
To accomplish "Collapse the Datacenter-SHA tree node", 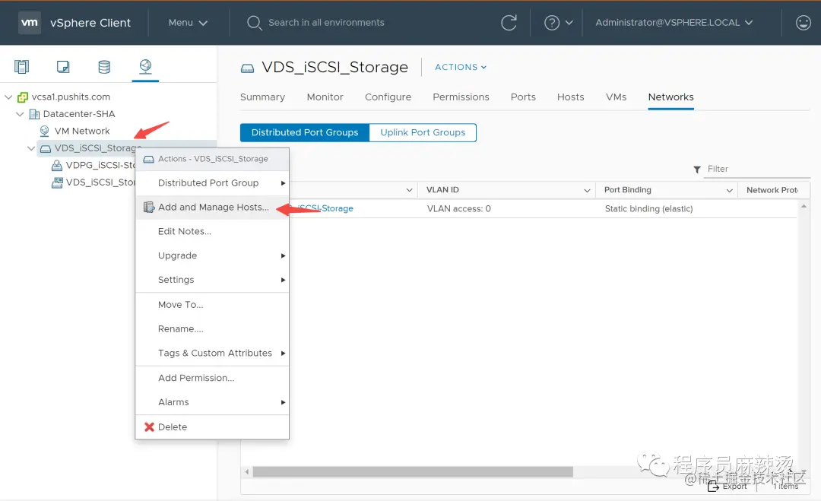I will coord(20,114).
